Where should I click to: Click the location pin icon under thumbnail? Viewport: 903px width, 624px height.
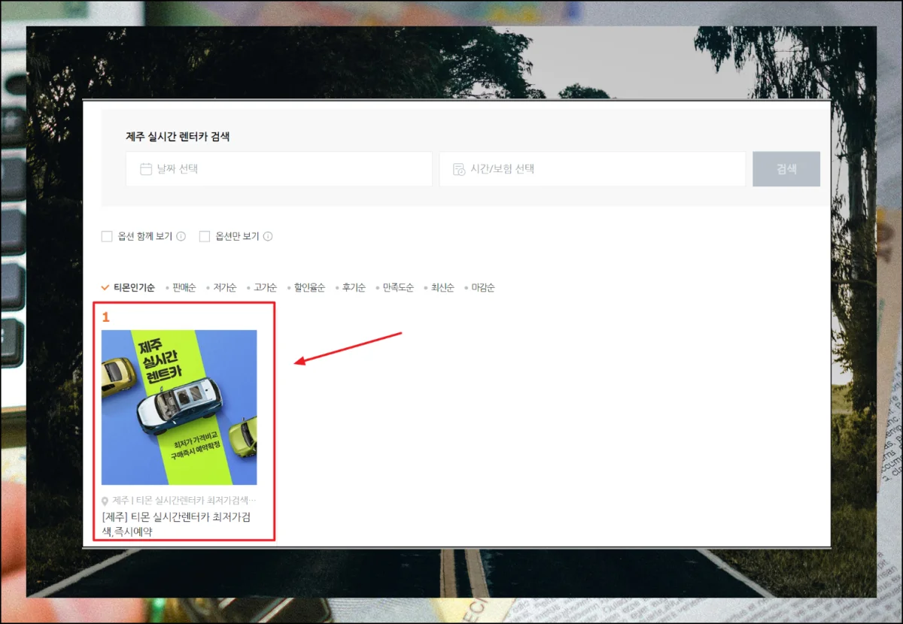[x=105, y=501]
